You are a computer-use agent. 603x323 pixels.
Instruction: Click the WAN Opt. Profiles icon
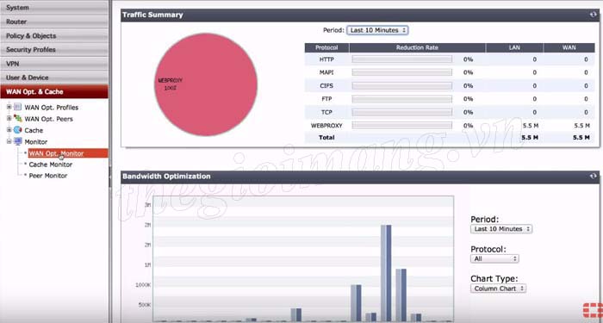pyautogui.click(x=18, y=108)
